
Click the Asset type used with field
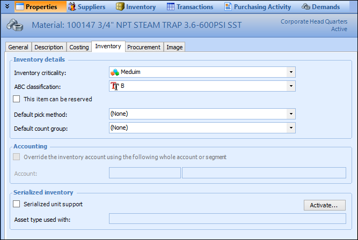pyautogui.click(x=228, y=219)
